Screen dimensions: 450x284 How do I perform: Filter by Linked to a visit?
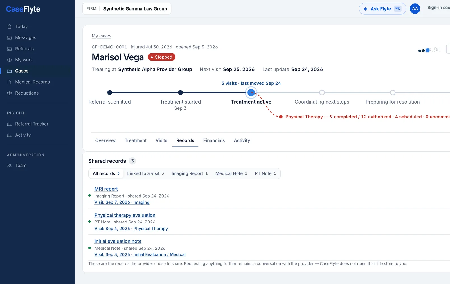click(x=145, y=173)
